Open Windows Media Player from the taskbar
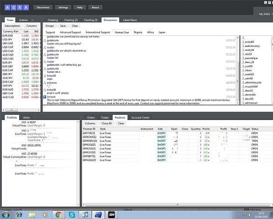This screenshot has width=273, height=219. [x=45, y=215]
